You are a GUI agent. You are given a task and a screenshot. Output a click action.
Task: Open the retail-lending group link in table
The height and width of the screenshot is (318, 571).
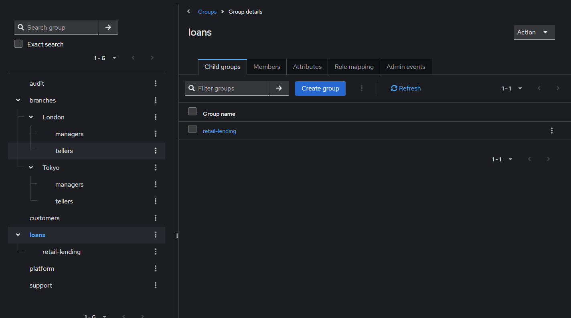[219, 131]
